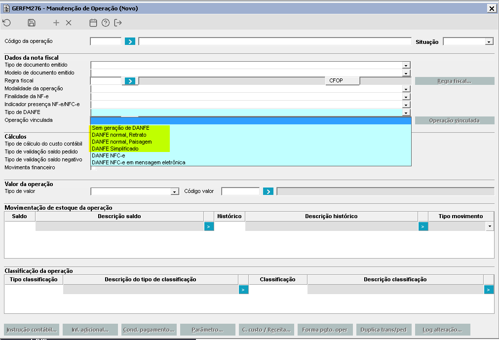Expand Indicador presença NF-e/NFC-e dropdown
Image resolution: width=499 pixels, height=340 pixels.
[406, 105]
